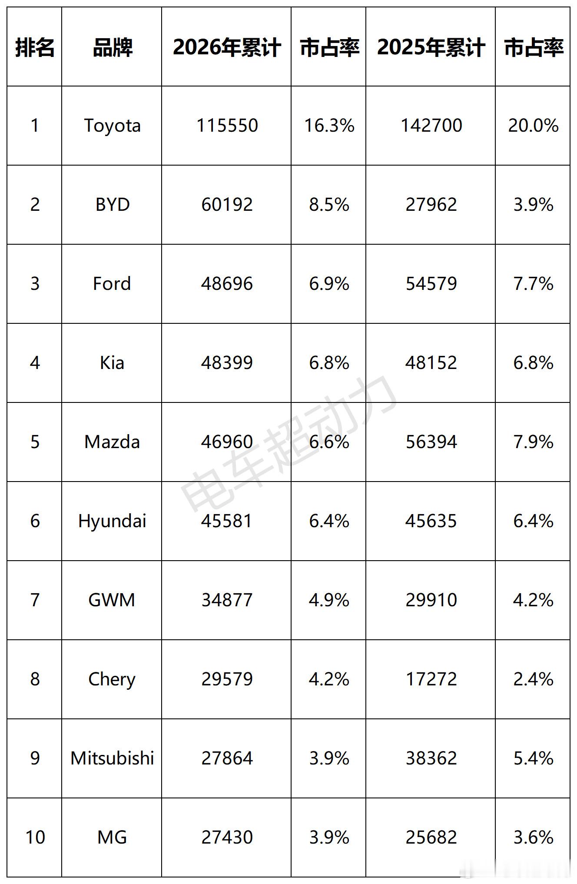Click the GWM brand cell

112,600
